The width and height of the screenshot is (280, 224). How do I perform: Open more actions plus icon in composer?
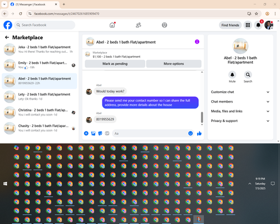pyautogui.click(x=86, y=133)
